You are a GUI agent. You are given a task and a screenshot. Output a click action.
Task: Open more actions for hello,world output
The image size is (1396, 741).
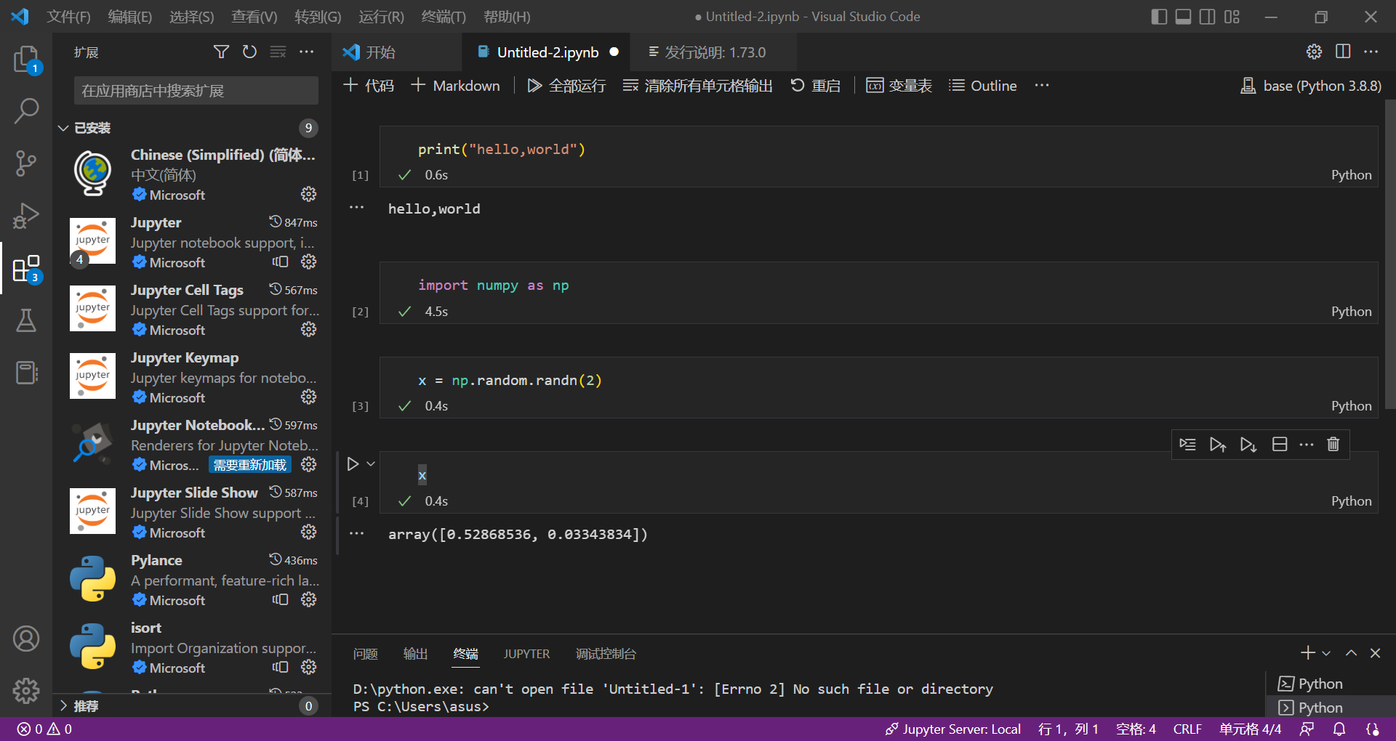coord(356,208)
